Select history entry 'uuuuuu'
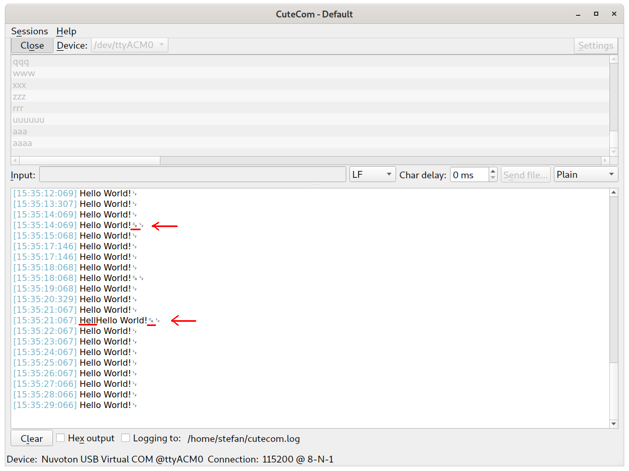Screen dimensions: 629x471 click(x=310, y=120)
